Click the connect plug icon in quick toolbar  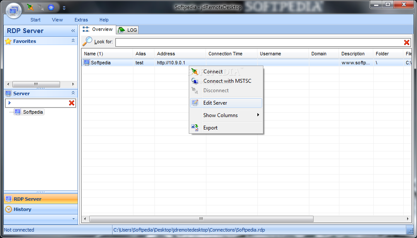click(x=30, y=7)
